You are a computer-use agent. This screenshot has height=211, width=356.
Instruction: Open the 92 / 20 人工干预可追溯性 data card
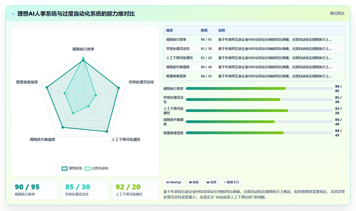click(135, 190)
